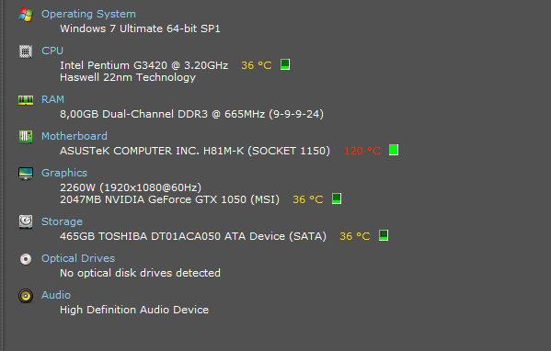
Task: Open the Graphics section heading
Action: coord(64,173)
